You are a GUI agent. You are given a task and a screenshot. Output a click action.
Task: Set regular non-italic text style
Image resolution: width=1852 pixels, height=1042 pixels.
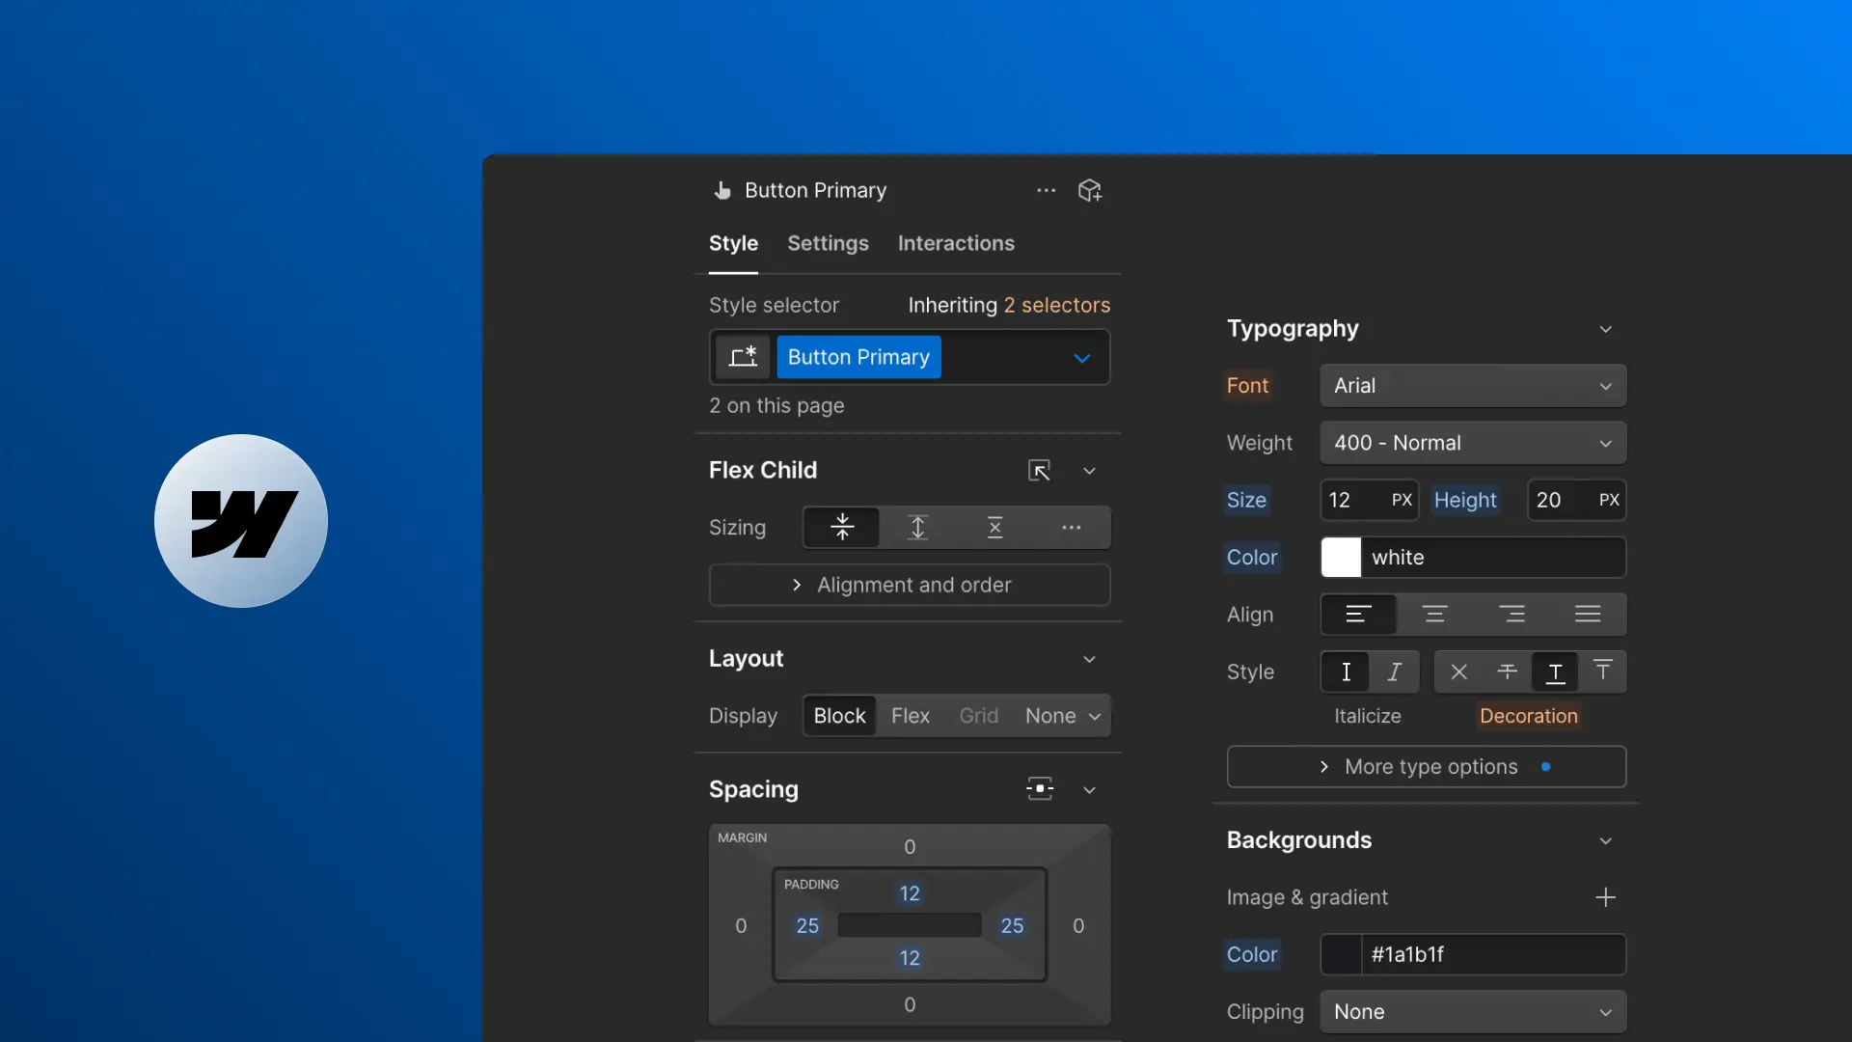1347,672
